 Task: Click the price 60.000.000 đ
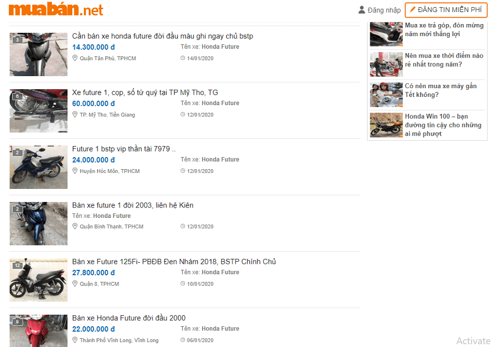pyautogui.click(x=93, y=103)
